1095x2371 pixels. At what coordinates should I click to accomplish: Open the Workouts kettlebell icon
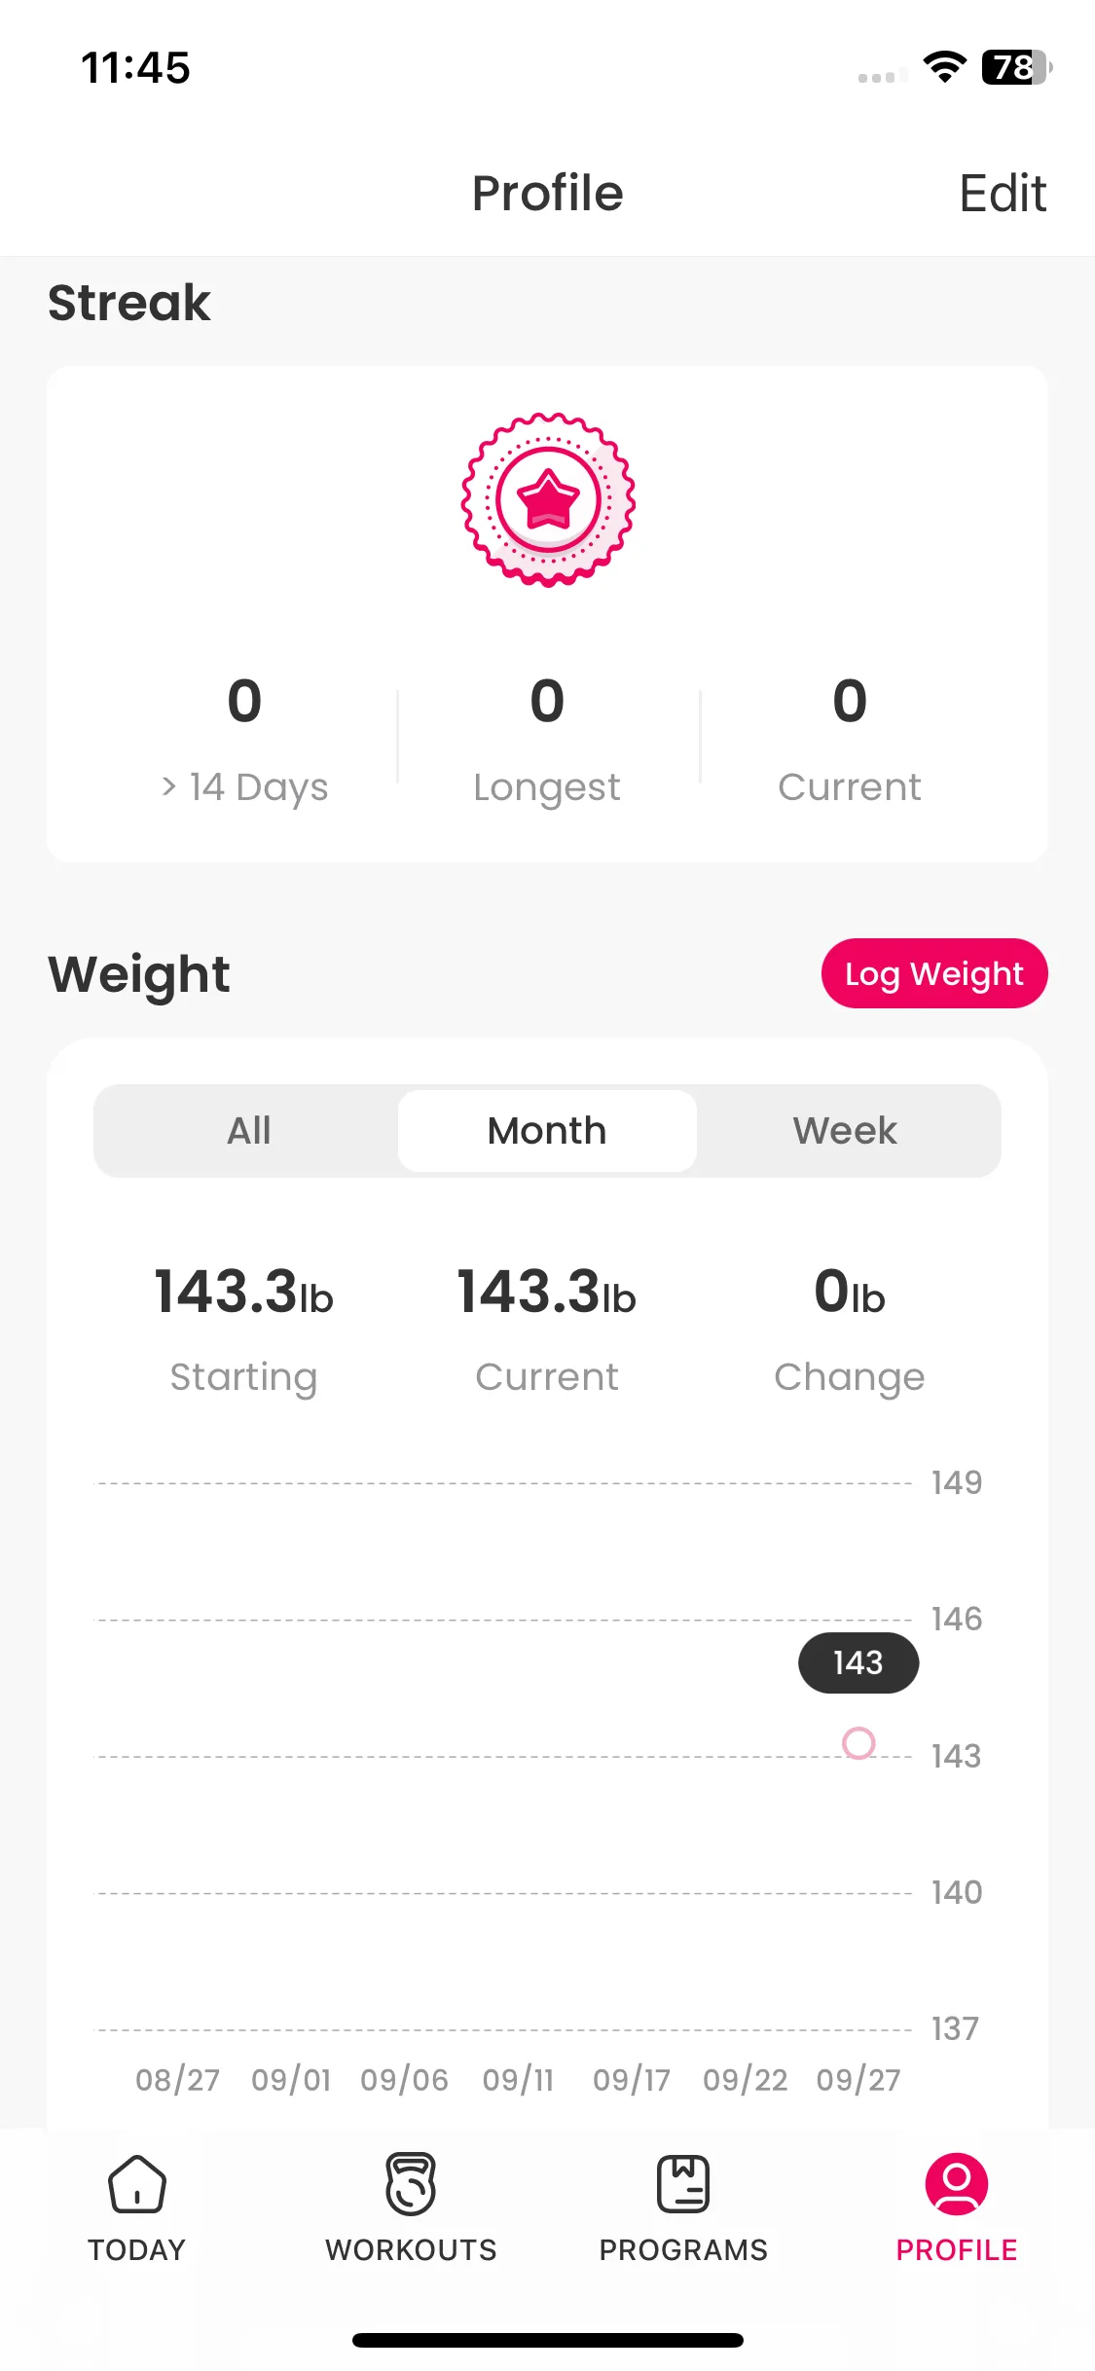point(411,2183)
